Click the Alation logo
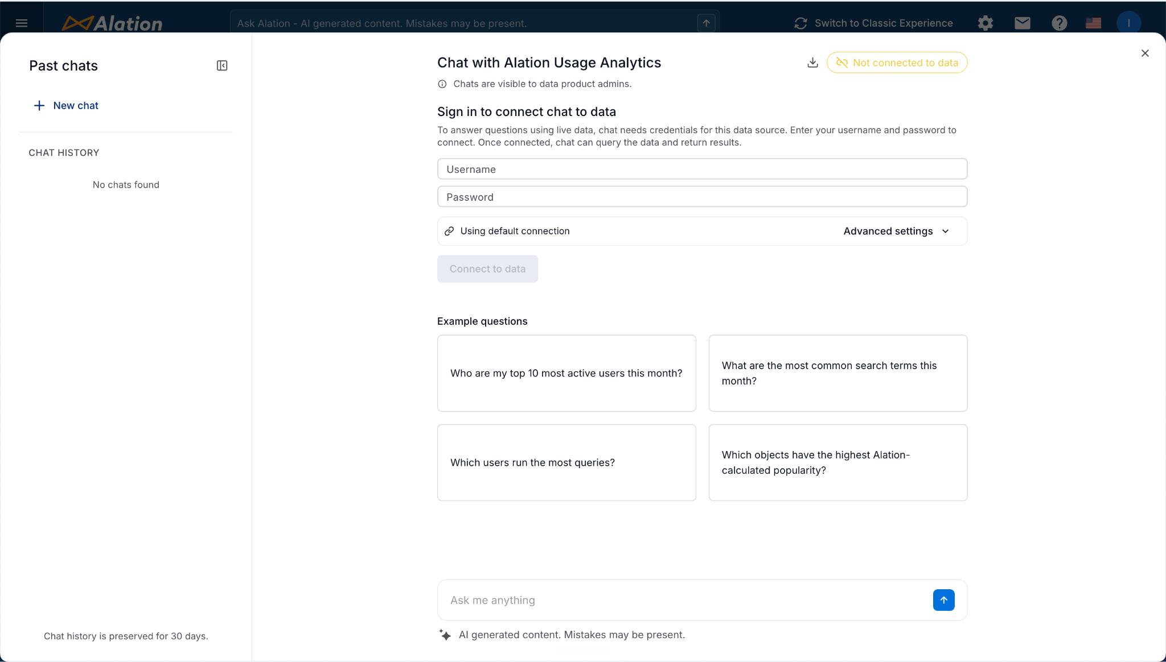 (x=112, y=23)
